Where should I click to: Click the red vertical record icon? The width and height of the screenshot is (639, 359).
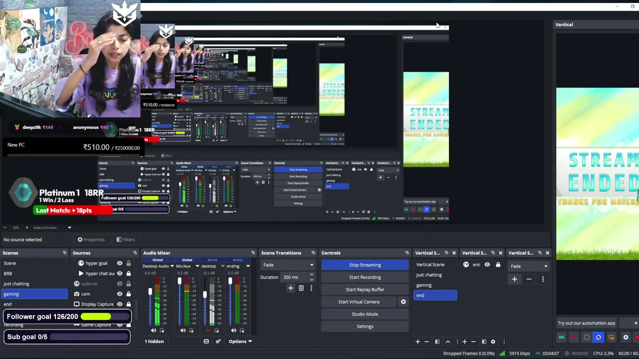(574, 338)
